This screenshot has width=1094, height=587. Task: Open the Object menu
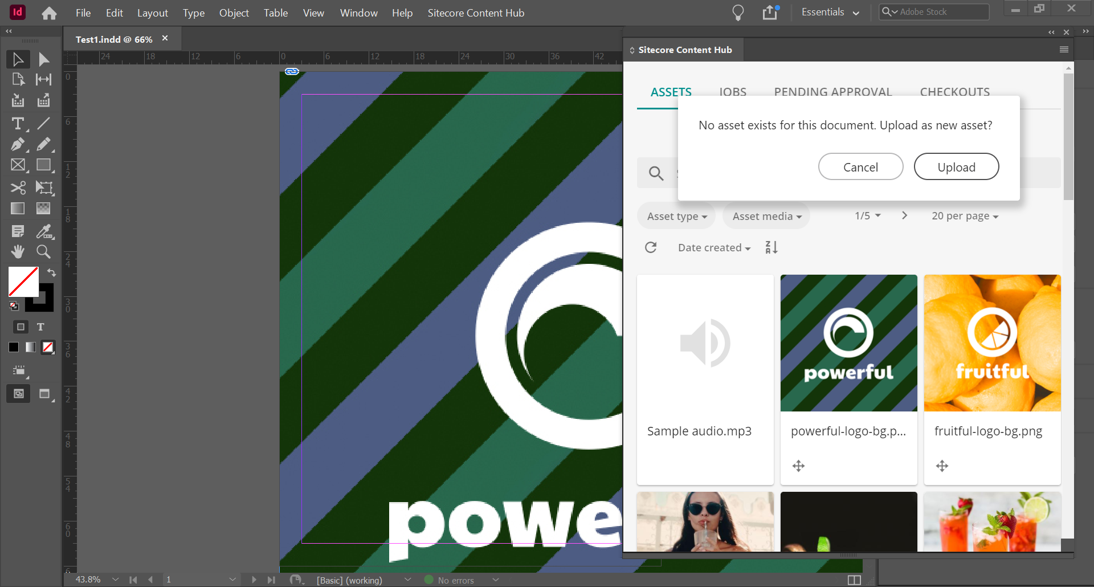(234, 13)
